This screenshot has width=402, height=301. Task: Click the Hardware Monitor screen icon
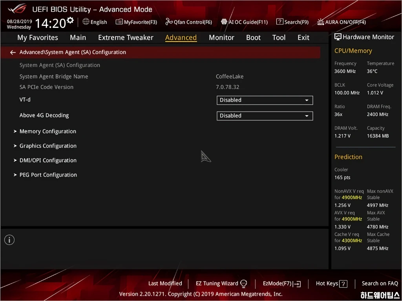click(x=338, y=37)
